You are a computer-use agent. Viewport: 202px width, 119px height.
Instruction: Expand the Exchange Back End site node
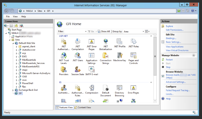13,90
